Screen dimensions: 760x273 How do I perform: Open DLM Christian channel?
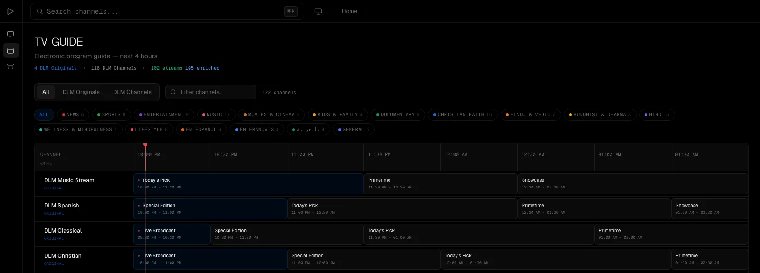click(63, 256)
